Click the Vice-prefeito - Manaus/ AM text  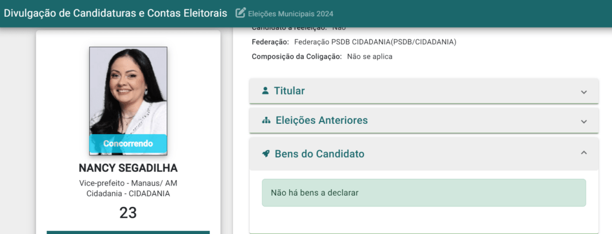(x=128, y=183)
